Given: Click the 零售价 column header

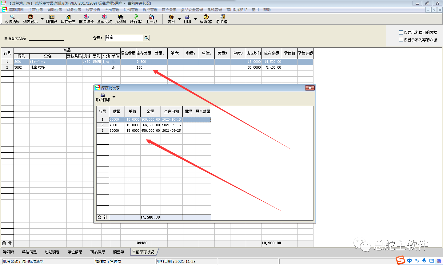Looking at the screenshot, I should click(289, 53).
